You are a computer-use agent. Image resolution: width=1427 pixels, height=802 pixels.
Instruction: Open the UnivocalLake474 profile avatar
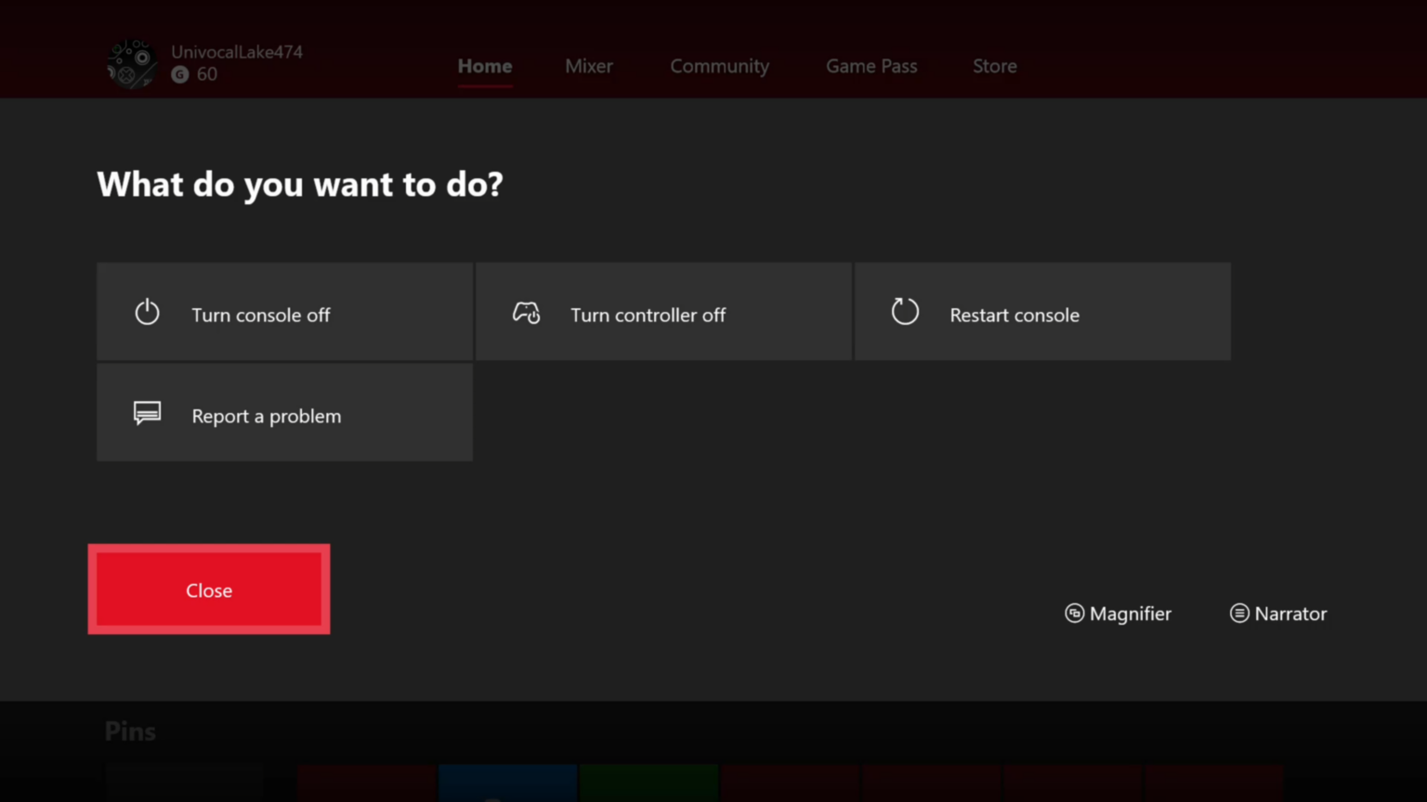point(132,64)
